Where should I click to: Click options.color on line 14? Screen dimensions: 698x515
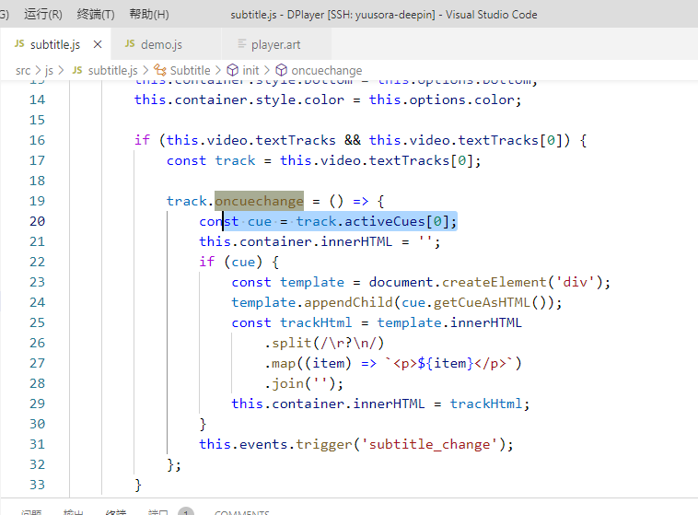[461, 99]
